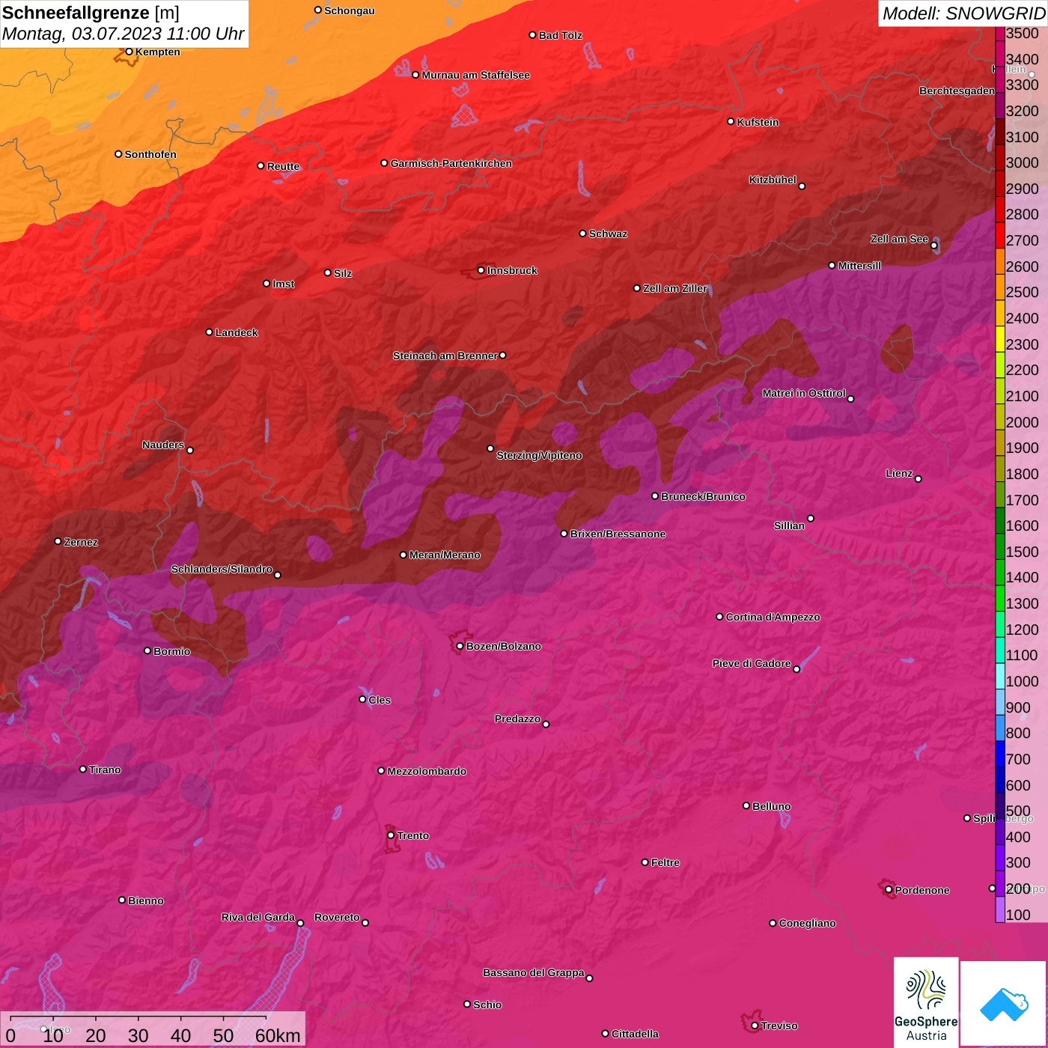
Task: Click the Kufstein city marker dot
Action: pyautogui.click(x=731, y=121)
